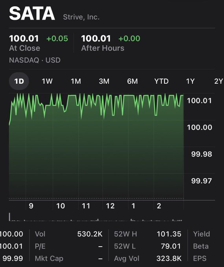This screenshot has height=267, width=224.
Task: Click the +0.05 price change value
Action: pyautogui.click(x=57, y=38)
